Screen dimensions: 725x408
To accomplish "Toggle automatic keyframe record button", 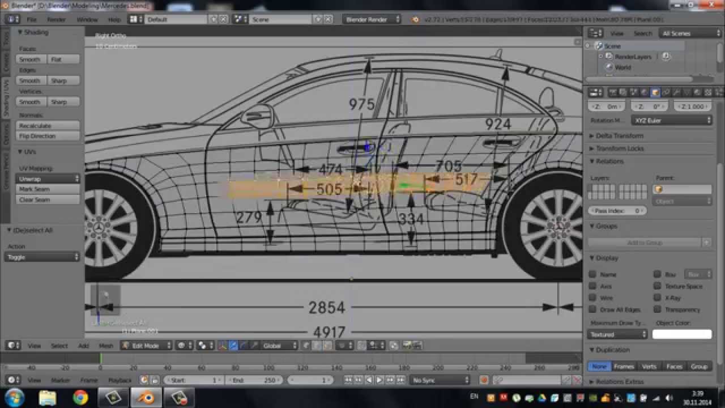I will tap(484, 380).
